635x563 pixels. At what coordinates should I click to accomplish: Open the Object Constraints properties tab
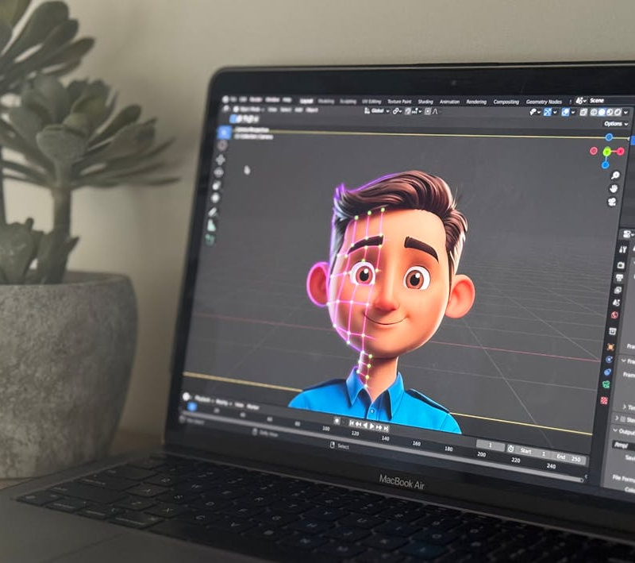click(x=607, y=372)
